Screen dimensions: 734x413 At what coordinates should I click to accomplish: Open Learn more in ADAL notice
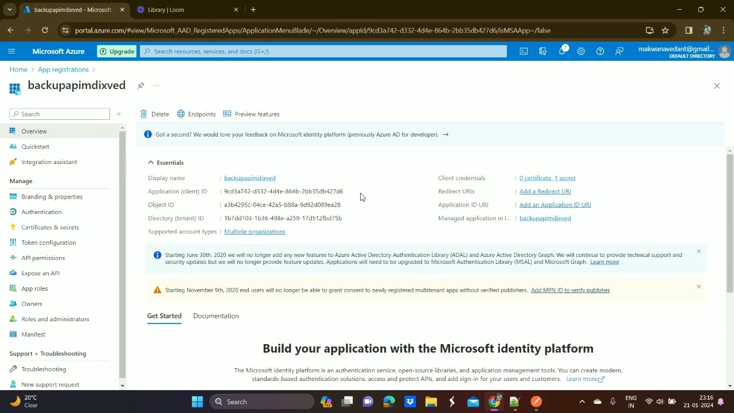click(x=604, y=262)
